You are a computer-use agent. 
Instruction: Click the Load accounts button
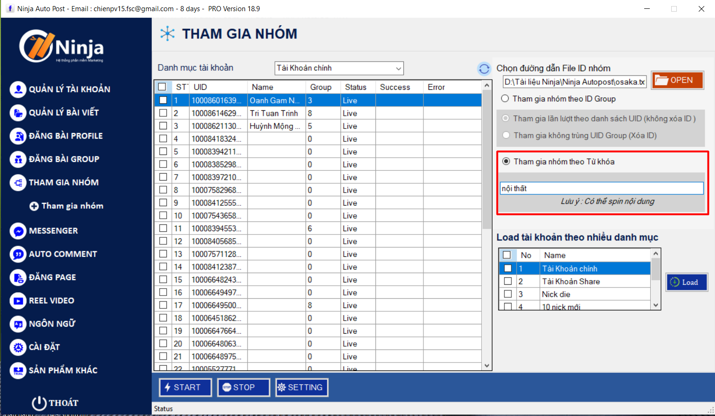(x=687, y=282)
